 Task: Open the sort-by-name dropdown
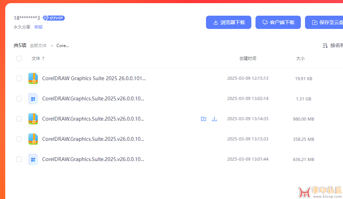tap(333, 46)
